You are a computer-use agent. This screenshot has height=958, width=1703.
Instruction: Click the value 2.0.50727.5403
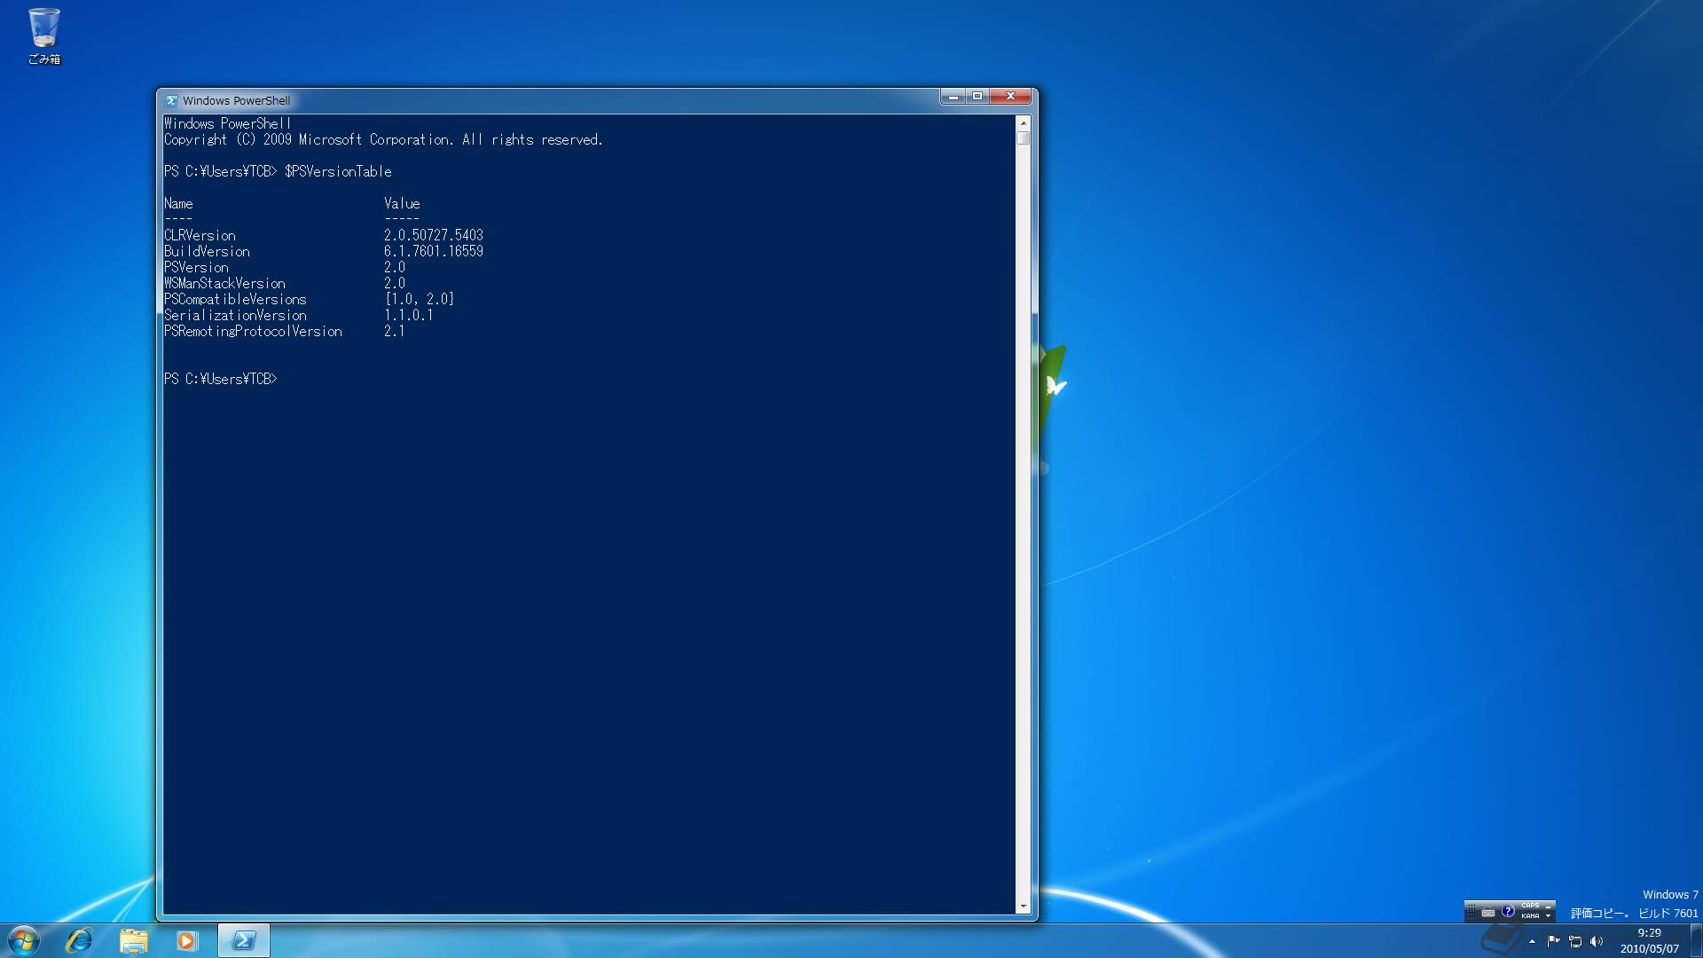[x=434, y=236]
